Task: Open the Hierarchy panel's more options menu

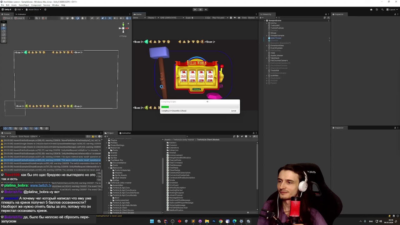Action: click(x=329, y=14)
